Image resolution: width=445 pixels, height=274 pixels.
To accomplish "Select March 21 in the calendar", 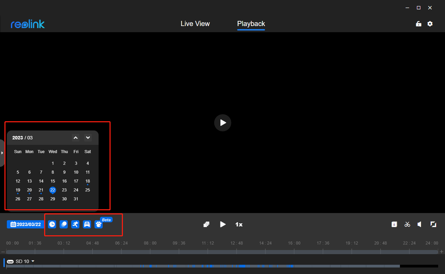I will [x=41, y=190].
